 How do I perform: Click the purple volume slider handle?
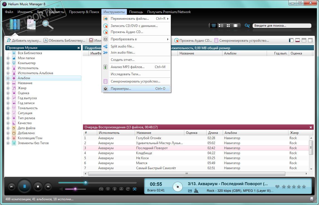[75, 189]
